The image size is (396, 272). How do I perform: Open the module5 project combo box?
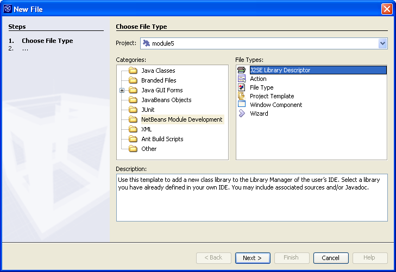click(263, 43)
